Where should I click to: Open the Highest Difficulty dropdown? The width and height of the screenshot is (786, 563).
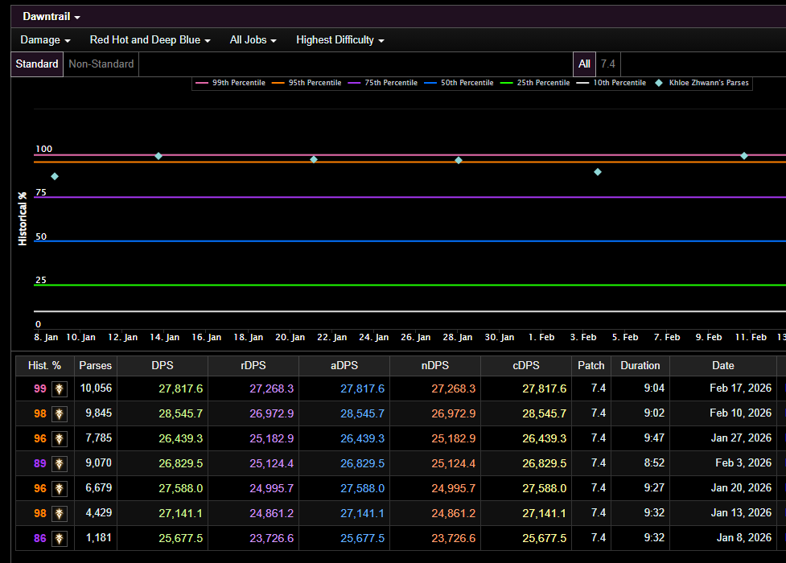(x=340, y=40)
